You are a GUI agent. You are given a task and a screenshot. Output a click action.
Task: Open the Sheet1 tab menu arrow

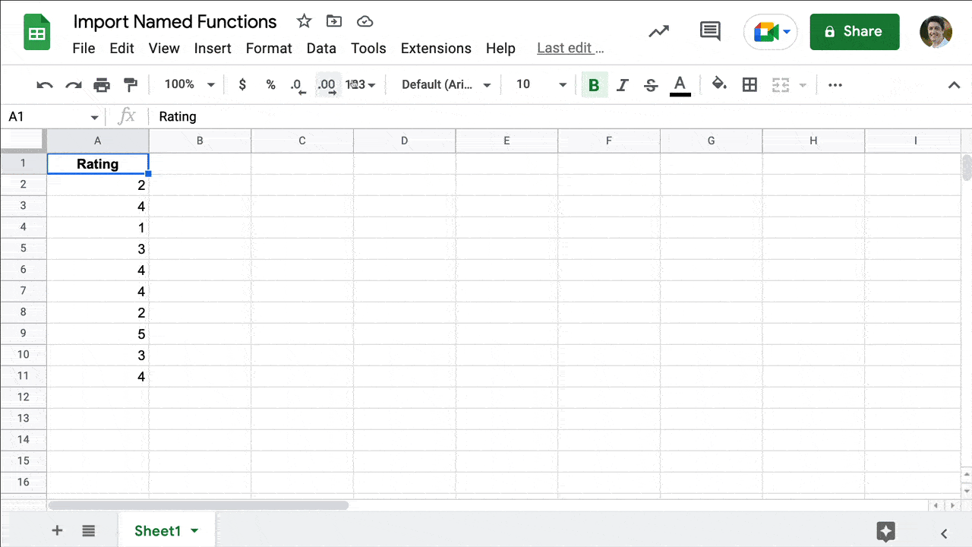coord(193,530)
